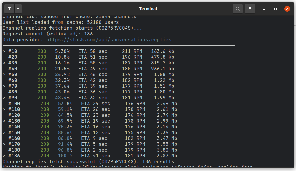Screen dimensions: 296x171
Task: Click the #70 request row label
Action: pyautogui.click(x=13, y=86)
